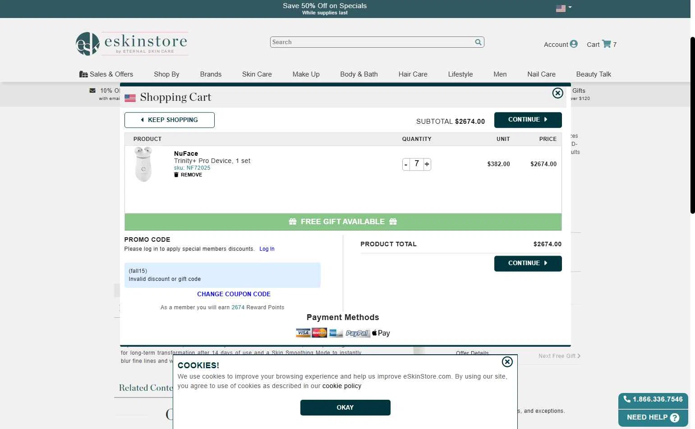
Task: Click the REMOVE trash link for NuFace
Action: click(x=188, y=175)
